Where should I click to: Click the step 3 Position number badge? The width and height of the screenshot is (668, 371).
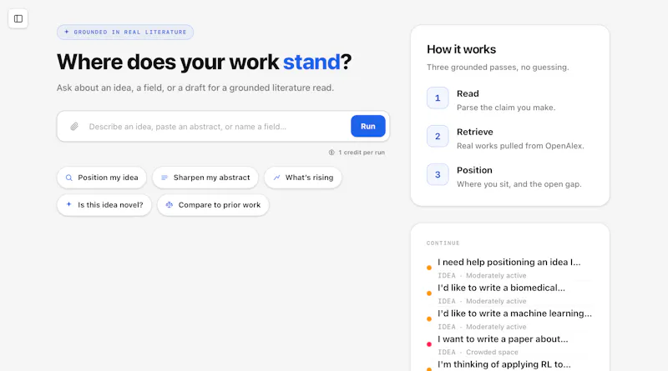click(x=438, y=175)
